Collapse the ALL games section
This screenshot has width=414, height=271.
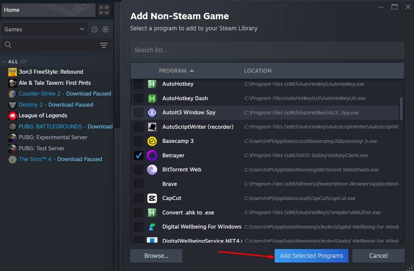(x=4, y=62)
